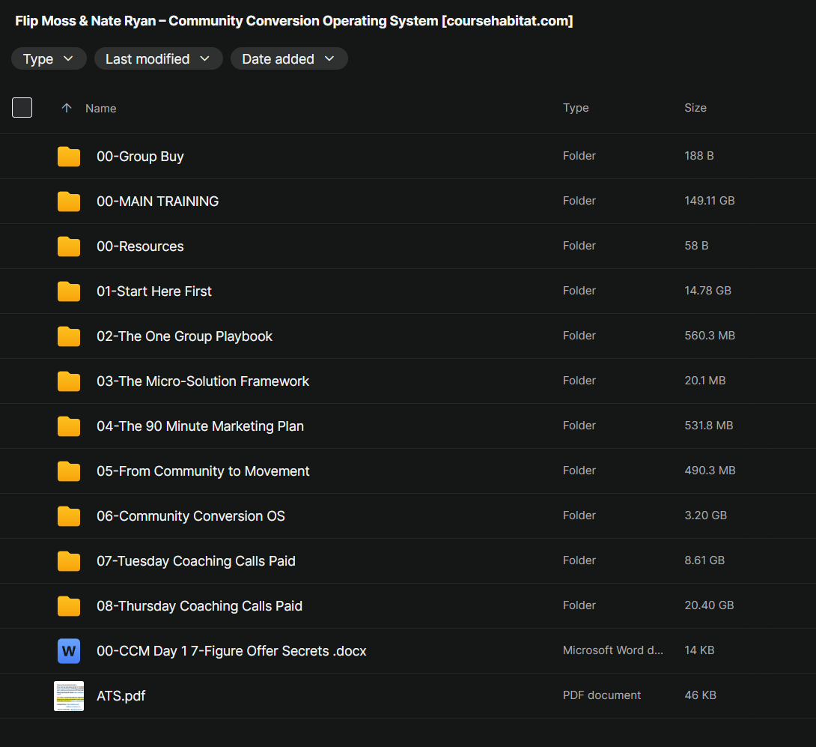The height and width of the screenshot is (747, 816).
Task: Click the Flip Moss & Nate Ryan folder title
Action: tap(294, 21)
